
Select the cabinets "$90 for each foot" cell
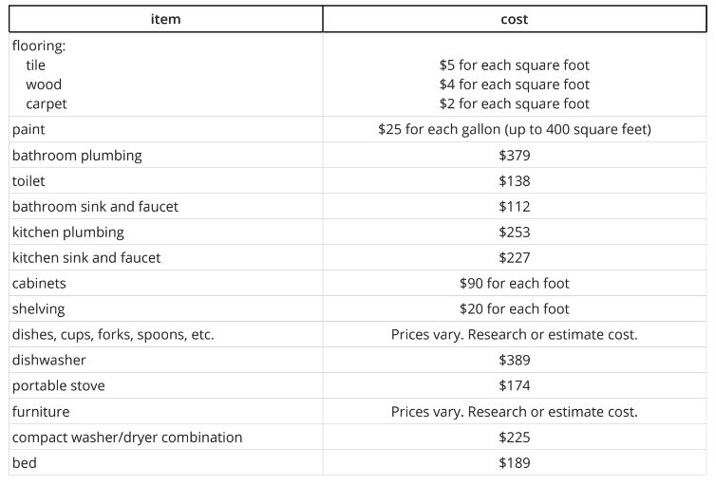(x=514, y=283)
